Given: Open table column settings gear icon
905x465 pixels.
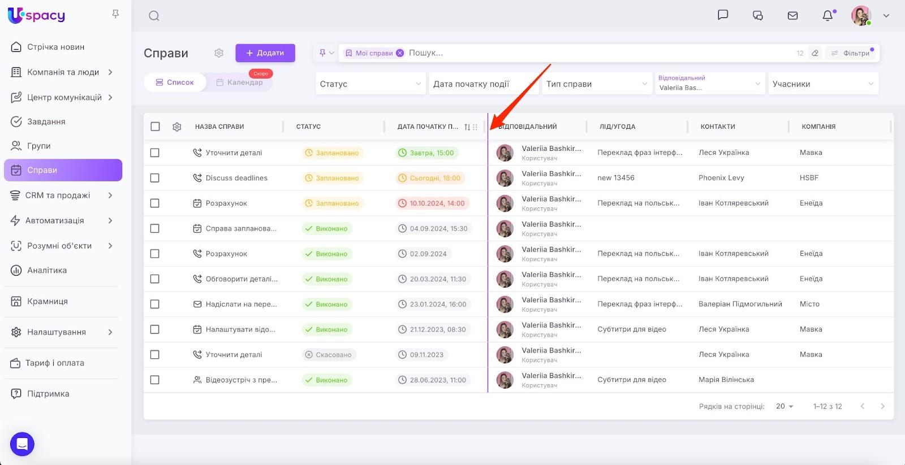Looking at the screenshot, I should (x=177, y=127).
